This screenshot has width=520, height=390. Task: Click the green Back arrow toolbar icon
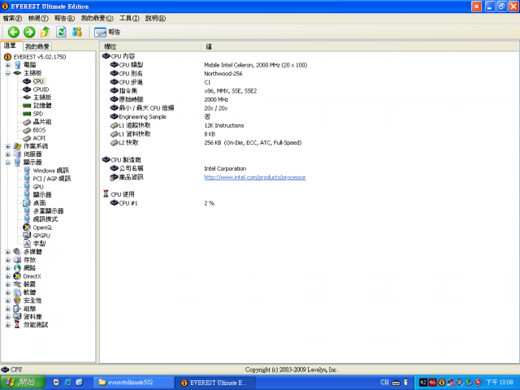14,32
